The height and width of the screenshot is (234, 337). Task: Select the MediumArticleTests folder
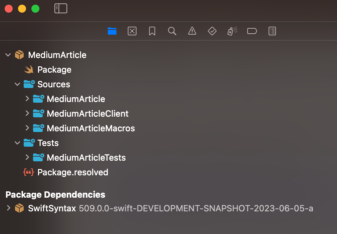(x=86, y=158)
